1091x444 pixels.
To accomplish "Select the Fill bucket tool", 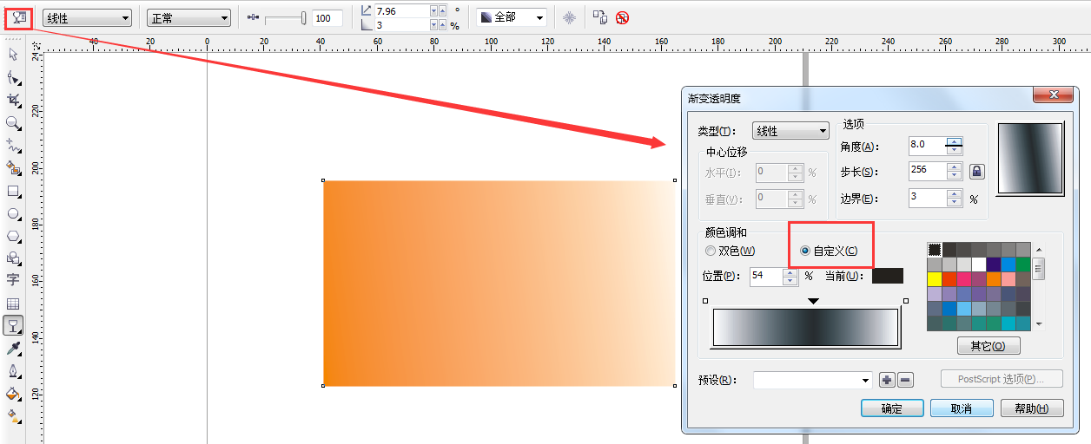I will pos(13,394).
